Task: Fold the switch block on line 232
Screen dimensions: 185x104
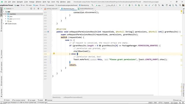Action: (x=51, y=37)
